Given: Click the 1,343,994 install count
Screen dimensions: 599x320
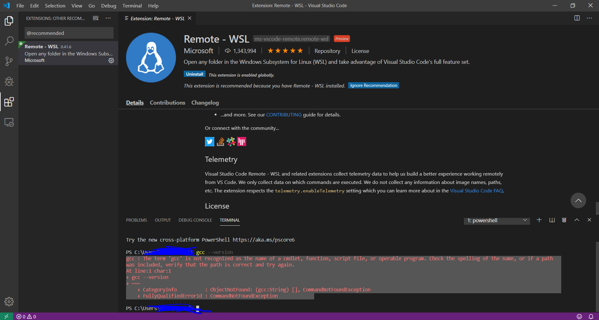Looking at the screenshot, I should (x=241, y=51).
